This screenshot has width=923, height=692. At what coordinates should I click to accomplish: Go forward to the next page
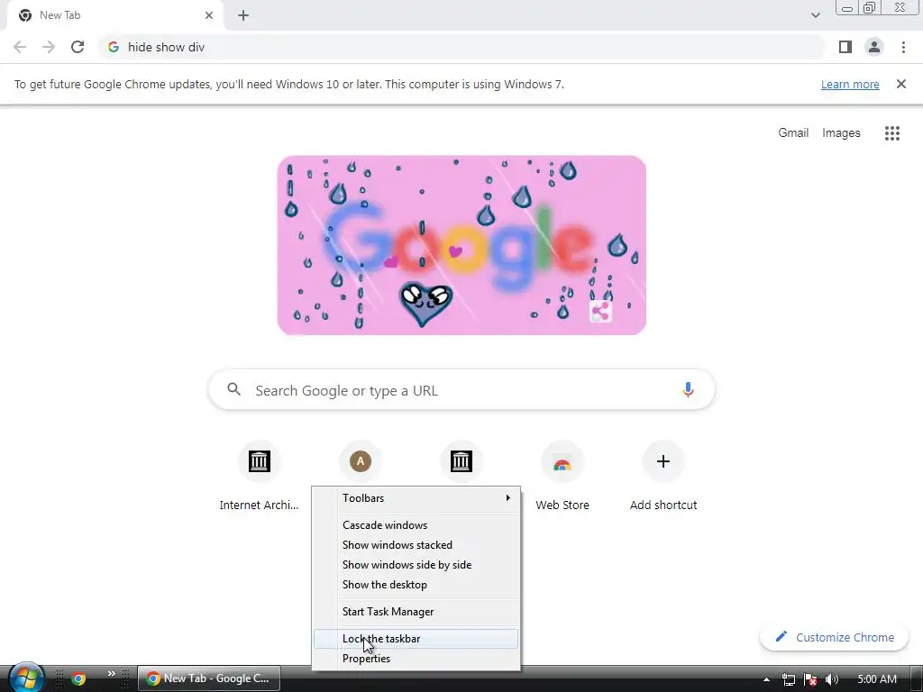pos(49,47)
